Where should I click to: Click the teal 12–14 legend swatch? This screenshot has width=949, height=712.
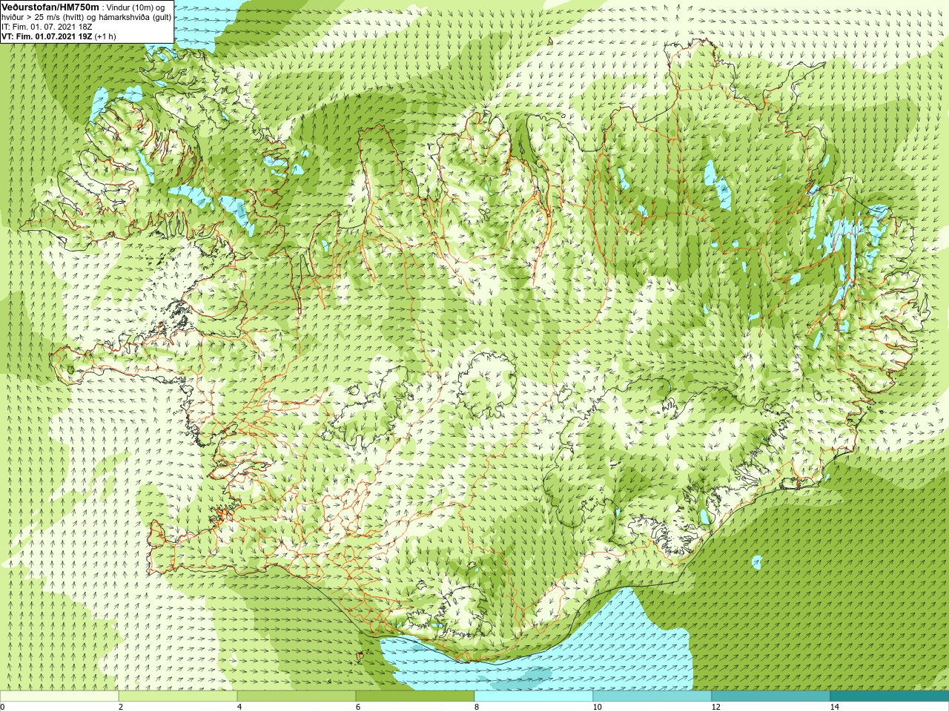771,696
